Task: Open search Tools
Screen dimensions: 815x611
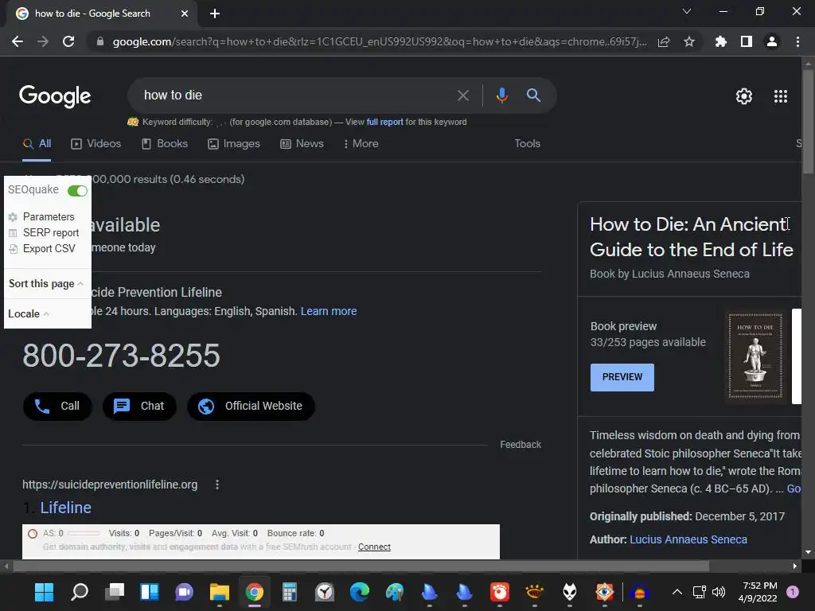Action: [528, 143]
